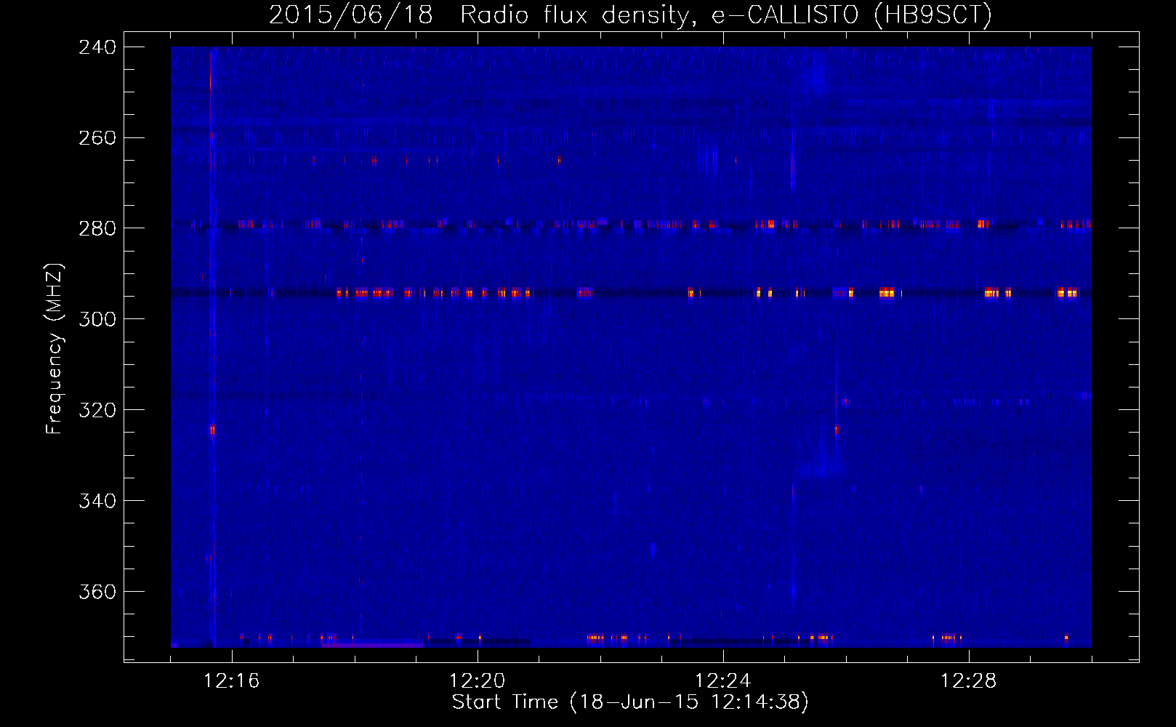Viewport: 1176px width, 727px height.
Task: Click the 12:28 time tick label
Action: 969,681
